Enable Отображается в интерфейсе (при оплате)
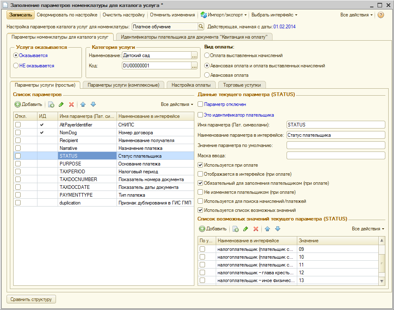 (x=200, y=174)
